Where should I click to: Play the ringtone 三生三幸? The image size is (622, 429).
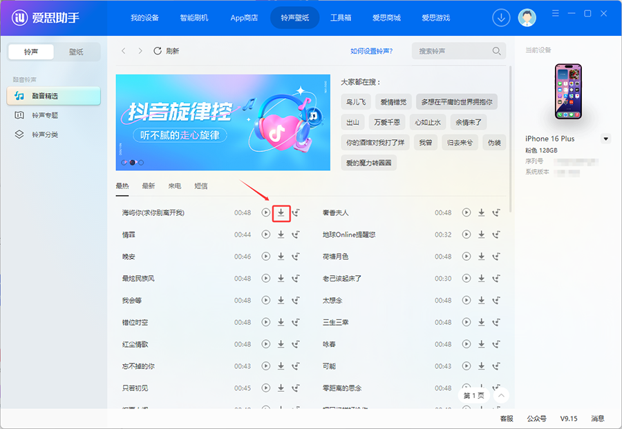coord(466,322)
